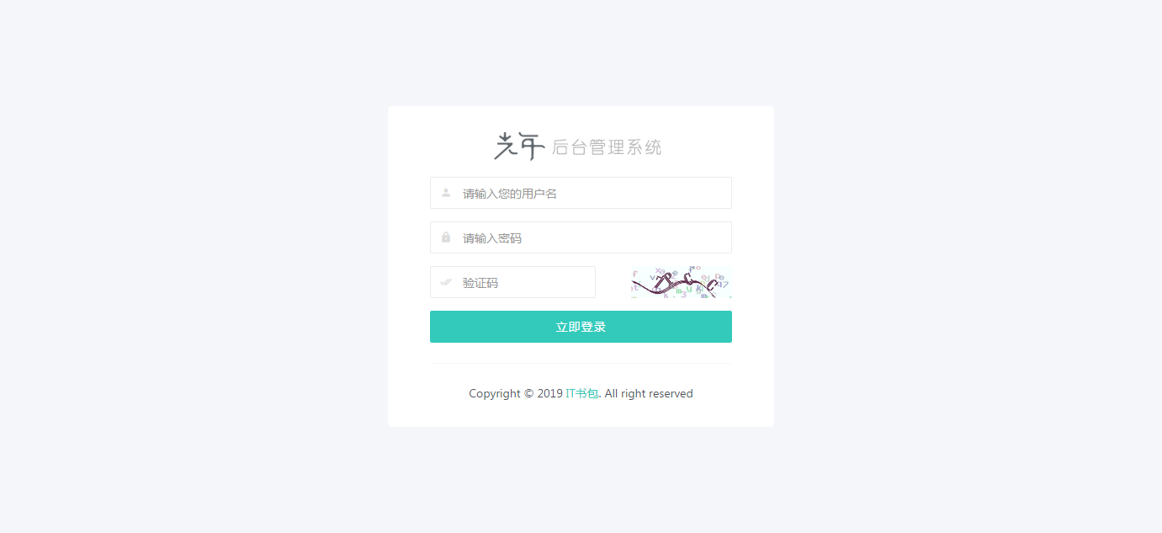
Task: Focus the username input box
Action: [x=581, y=193]
